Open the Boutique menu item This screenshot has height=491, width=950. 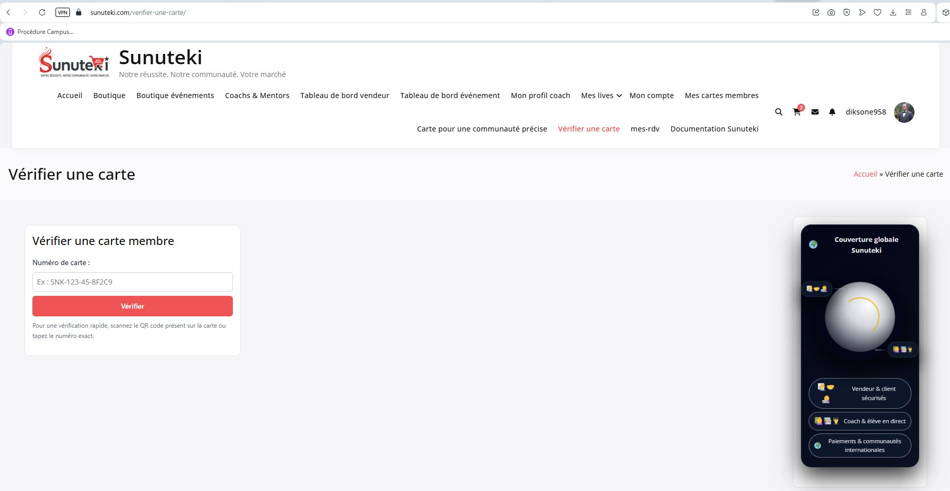(x=109, y=96)
